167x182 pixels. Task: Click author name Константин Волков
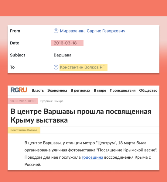pyautogui.click(x=24, y=130)
